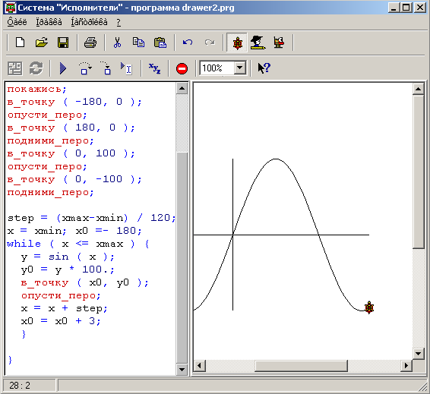
Task: Open the variables watch xyz icon
Action: coord(155,68)
